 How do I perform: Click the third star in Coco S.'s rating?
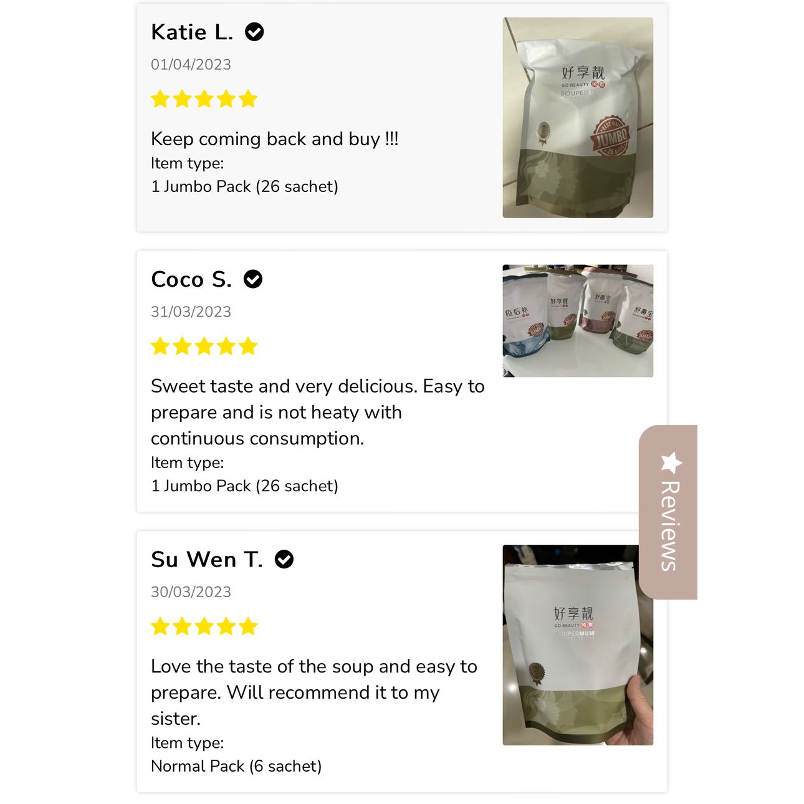tap(204, 347)
